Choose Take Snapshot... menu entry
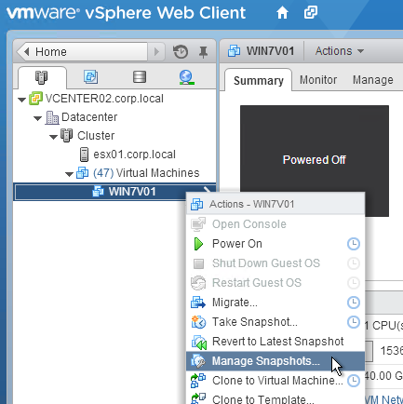Image resolution: width=403 pixels, height=404 pixels. [275, 322]
